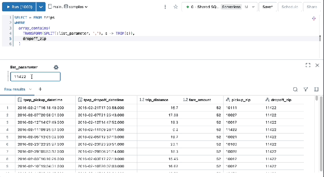
Task: Open the main.samples catalog selector
Action: click(68, 7)
